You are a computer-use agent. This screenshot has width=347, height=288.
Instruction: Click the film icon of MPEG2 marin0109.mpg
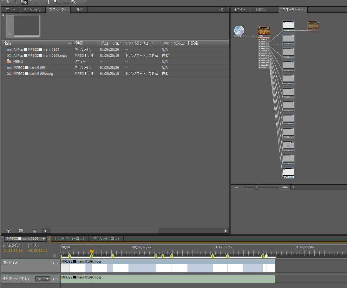tap(9, 74)
